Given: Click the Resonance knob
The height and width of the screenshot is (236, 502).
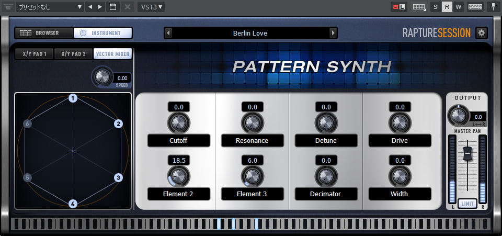Looking at the screenshot, I should click(x=252, y=123).
